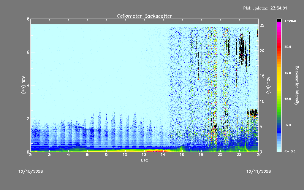The image size is (304, 190).
Task: Pick the red band of the colorbar
Action: tap(279, 47)
